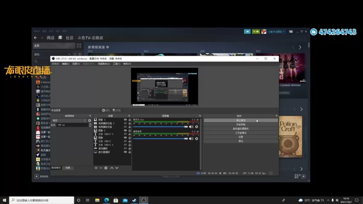Hide the 显示器捕获 source
The width and height of the screenshot is (363, 204).
pos(125,152)
